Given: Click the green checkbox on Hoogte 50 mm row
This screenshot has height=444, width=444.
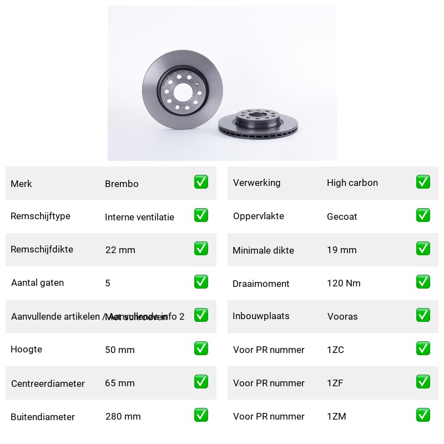Looking at the screenshot, I should pos(201,349).
